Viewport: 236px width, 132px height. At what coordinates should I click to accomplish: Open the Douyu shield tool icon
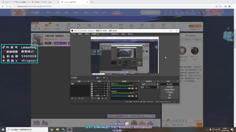(x=142, y=26)
